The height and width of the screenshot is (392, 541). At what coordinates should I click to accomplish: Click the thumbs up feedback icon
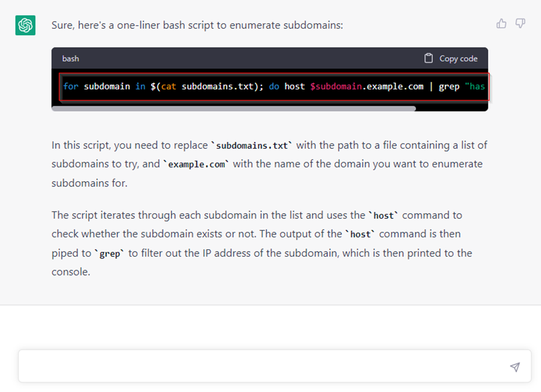501,24
